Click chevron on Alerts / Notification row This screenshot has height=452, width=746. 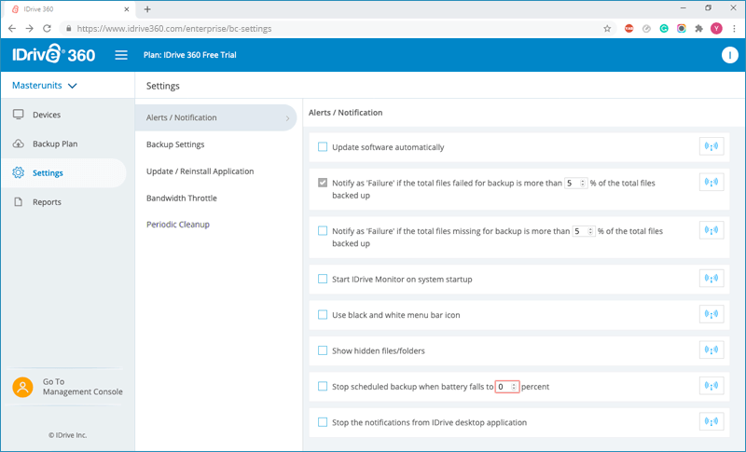pyautogui.click(x=287, y=117)
